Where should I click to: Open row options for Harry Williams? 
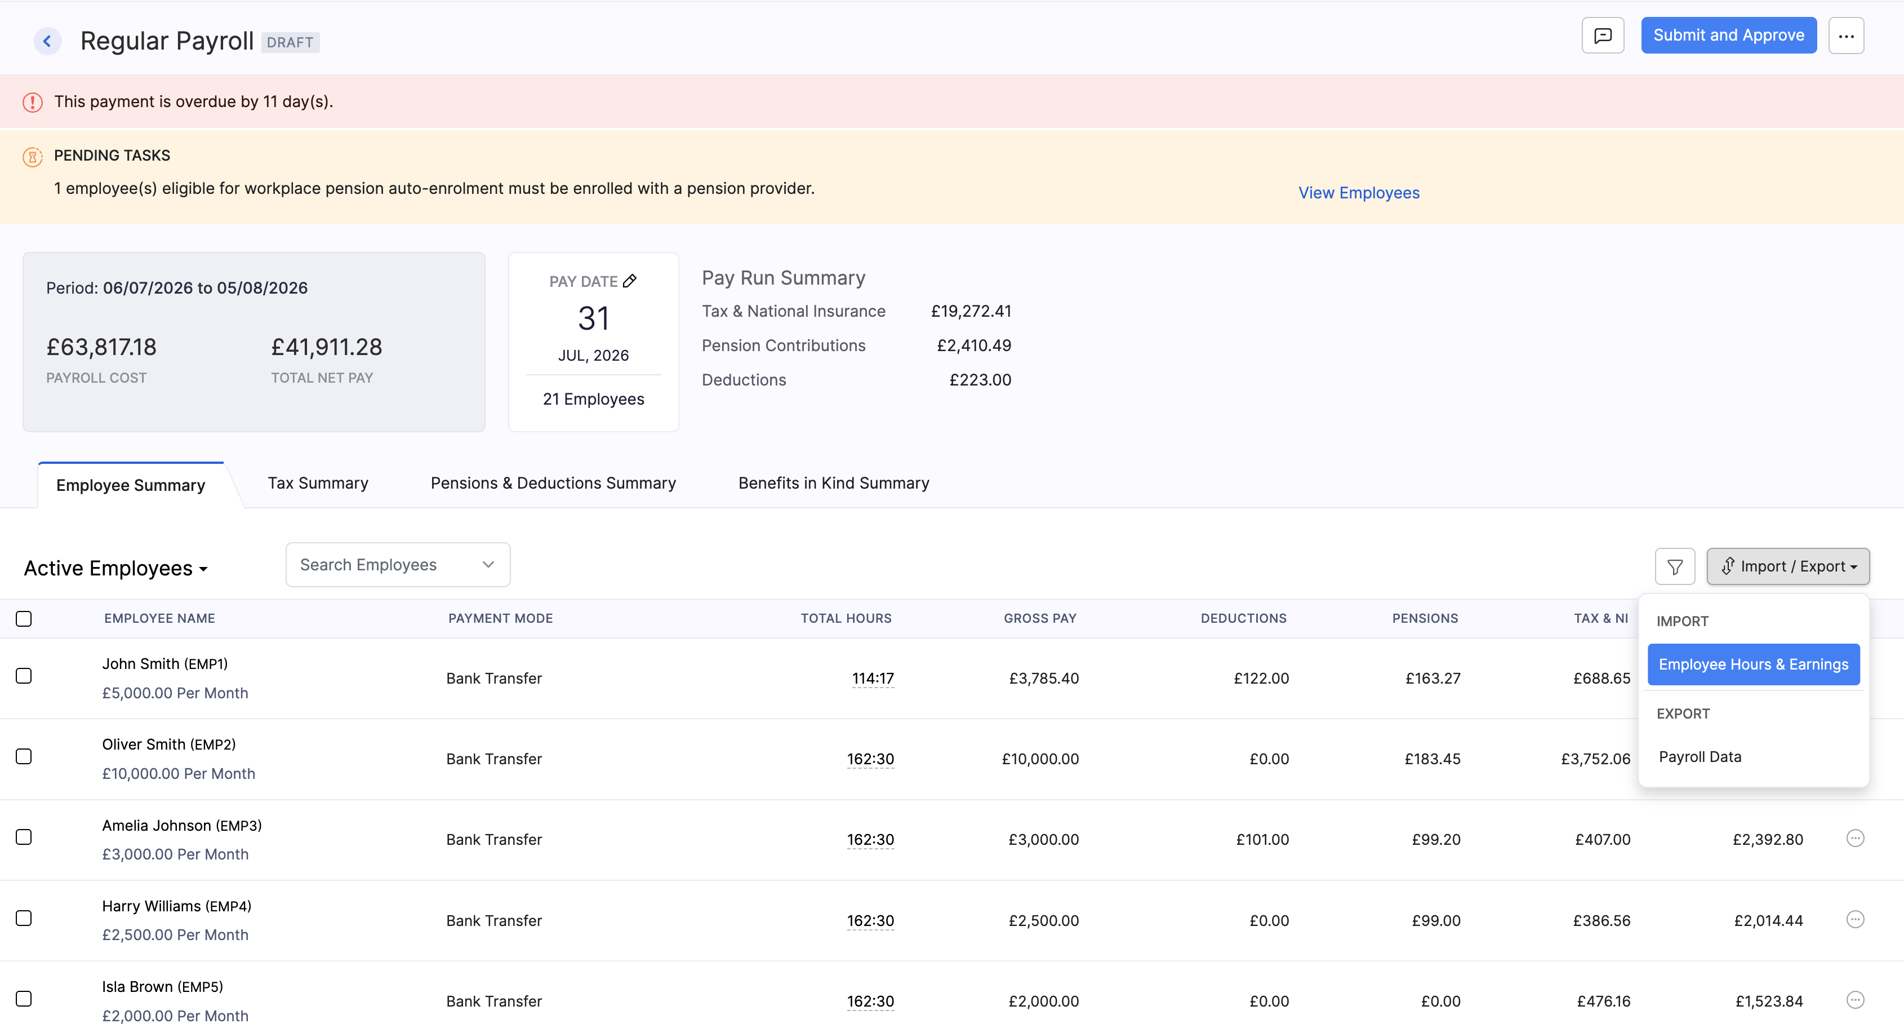1855,919
